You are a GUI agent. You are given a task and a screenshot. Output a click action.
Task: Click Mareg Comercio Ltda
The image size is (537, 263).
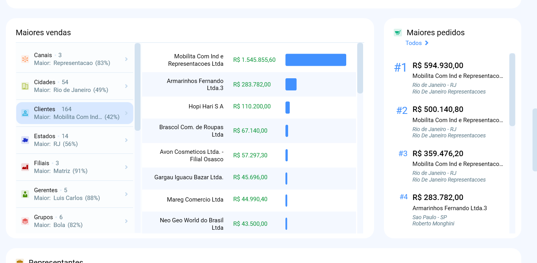point(195,200)
